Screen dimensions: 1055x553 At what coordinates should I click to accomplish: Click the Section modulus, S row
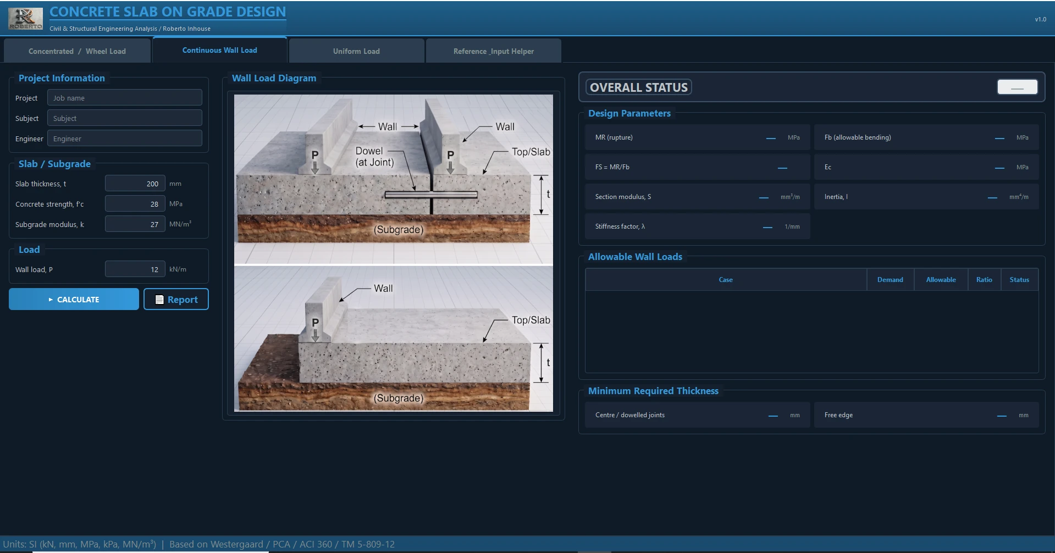(698, 197)
